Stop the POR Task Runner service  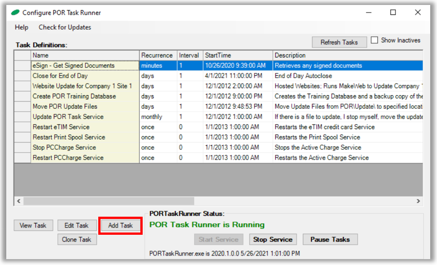coord(272,239)
